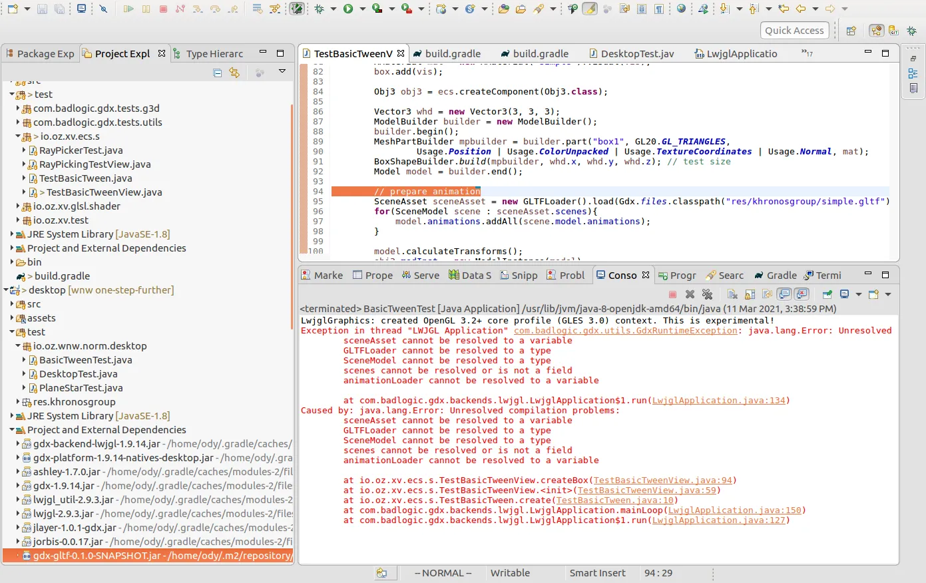Click the green Run button in toolbar
This screenshot has width=926, height=583.
(348, 9)
